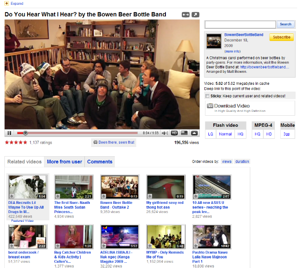Add ADELINA ISMAJLI video to queue
Image resolution: width=299 pixels, height=268 pixels.
104,246
